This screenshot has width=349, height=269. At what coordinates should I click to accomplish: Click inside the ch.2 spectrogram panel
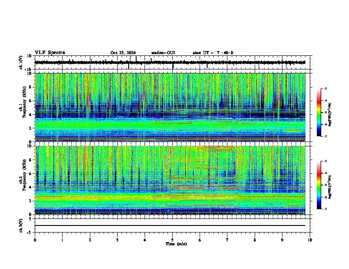click(170, 180)
